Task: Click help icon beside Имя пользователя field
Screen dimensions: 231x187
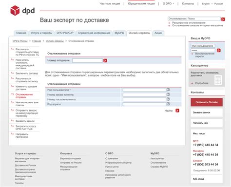Action: click(x=168, y=90)
